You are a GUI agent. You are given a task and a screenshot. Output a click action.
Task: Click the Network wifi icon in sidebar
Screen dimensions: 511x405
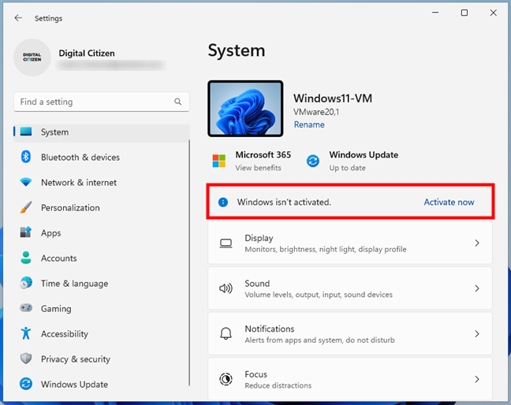[x=26, y=182]
